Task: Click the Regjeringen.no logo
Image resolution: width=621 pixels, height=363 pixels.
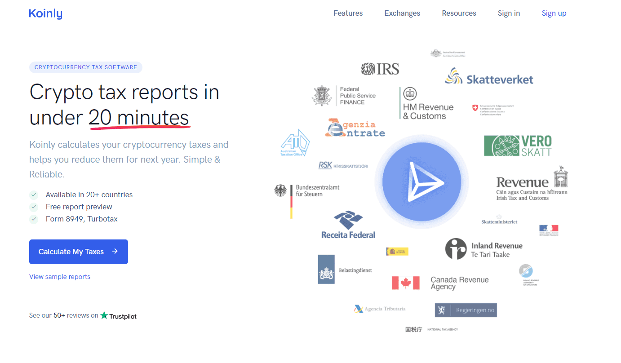Action: click(466, 310)
